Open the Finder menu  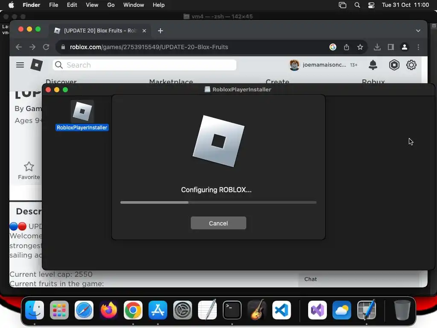[x=31, y=5]
